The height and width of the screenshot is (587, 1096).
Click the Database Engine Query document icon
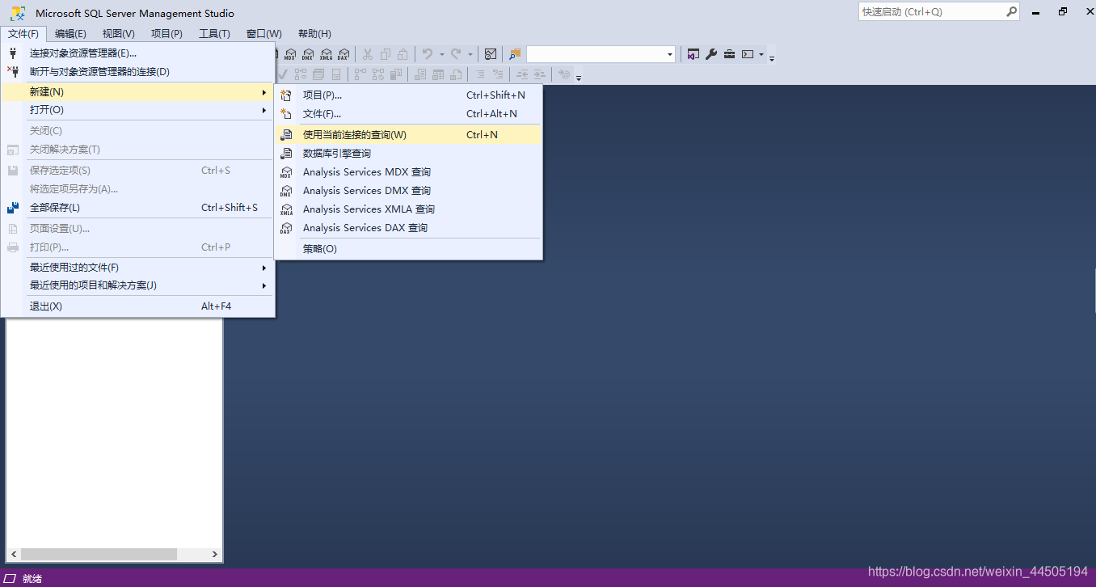click(x=286, y=154)
